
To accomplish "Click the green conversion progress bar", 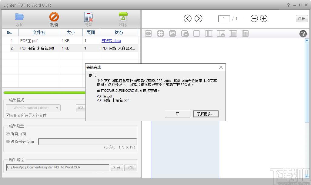I will (x=45, y=93).
